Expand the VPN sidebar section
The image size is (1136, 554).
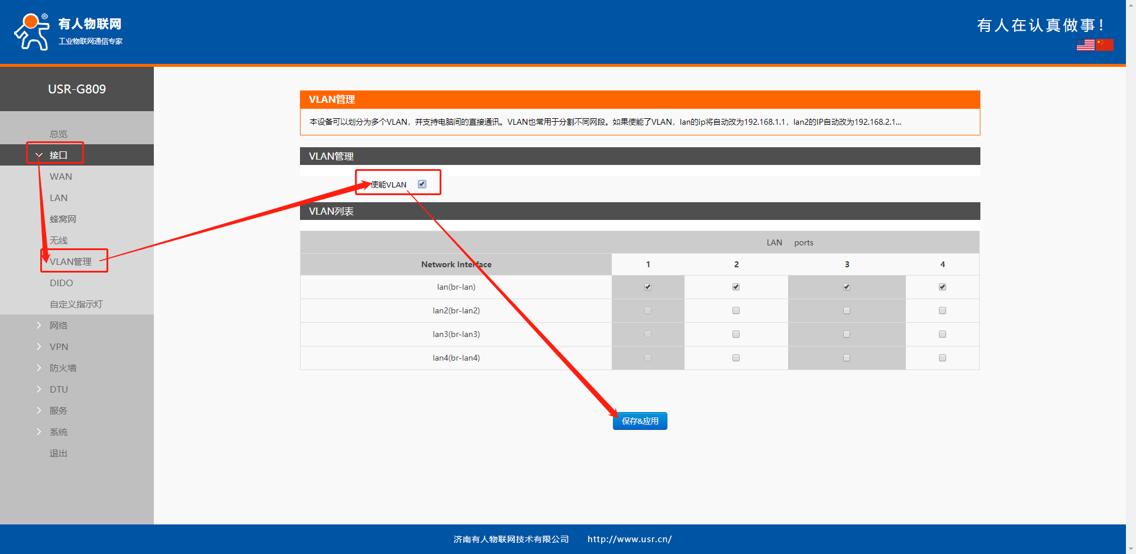[59, 346]
